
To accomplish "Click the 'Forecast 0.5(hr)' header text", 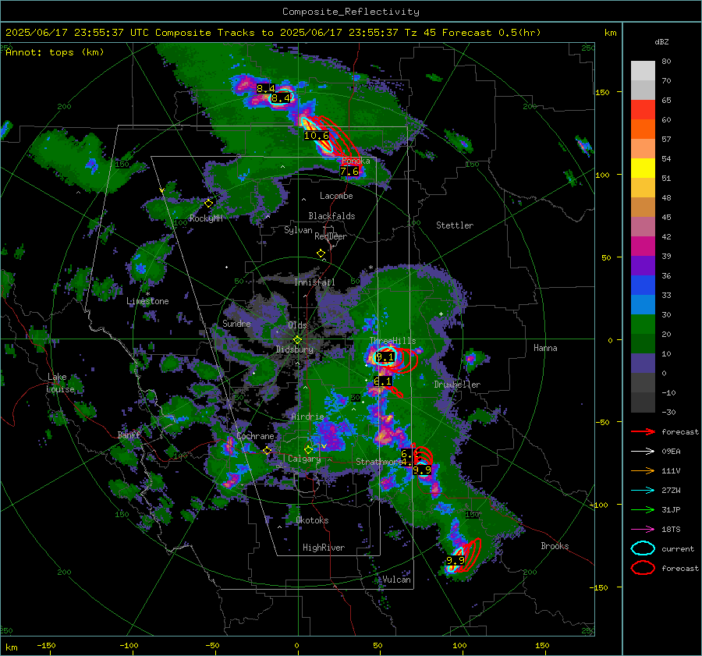I will pos(491,33).
